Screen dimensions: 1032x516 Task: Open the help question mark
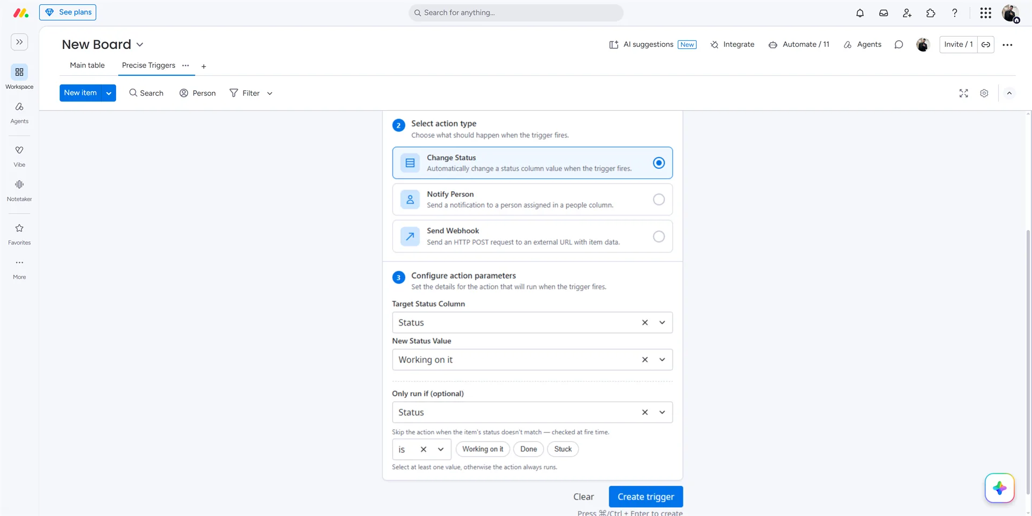tap(955, 13)
